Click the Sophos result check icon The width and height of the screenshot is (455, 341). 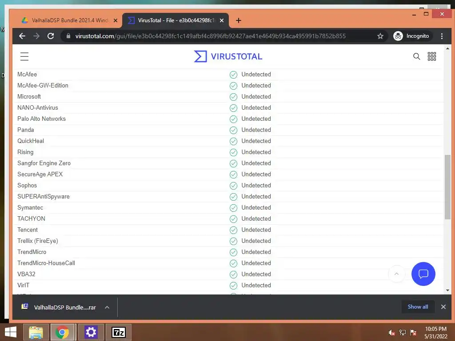pyautogui.click(x=233, y=186)
